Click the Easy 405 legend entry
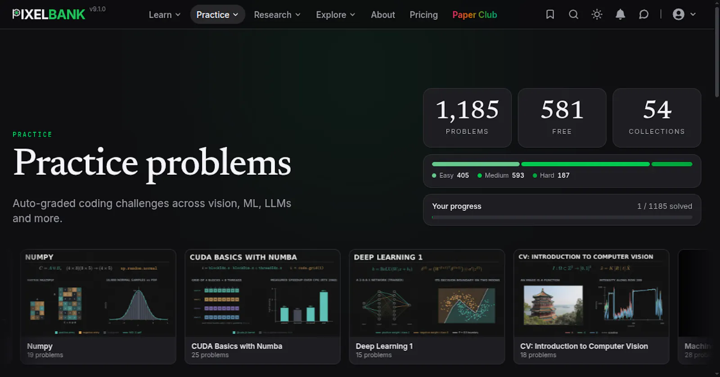 tap(450, 175)
